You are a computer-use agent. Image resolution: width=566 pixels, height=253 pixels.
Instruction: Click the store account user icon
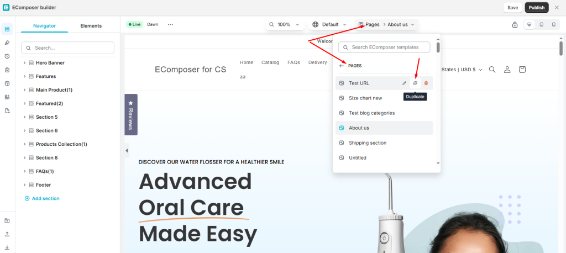507,69
